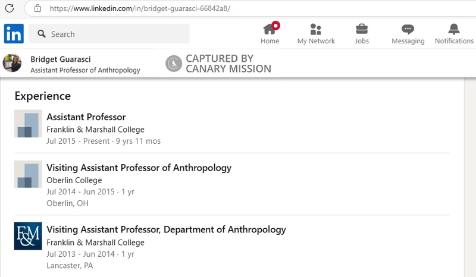Select 'Jul 2015 - Present · 9 yrs 11 mos' text

[x=104, y=141]
